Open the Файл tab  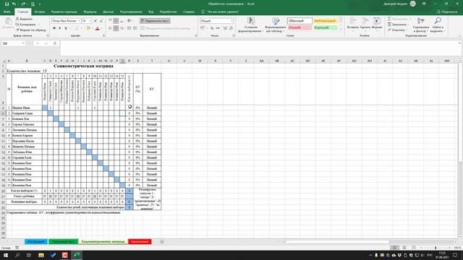[7, 12]
